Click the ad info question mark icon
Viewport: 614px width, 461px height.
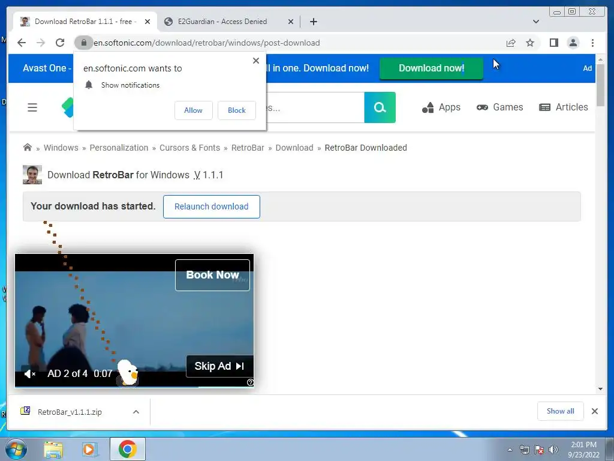pos(250,382)
